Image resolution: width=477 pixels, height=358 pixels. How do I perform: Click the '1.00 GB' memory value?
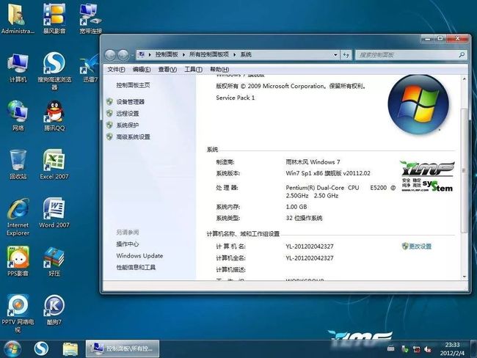tap(296, 207)
